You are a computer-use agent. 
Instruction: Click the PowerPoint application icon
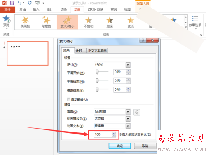click(x=5, y=3)
